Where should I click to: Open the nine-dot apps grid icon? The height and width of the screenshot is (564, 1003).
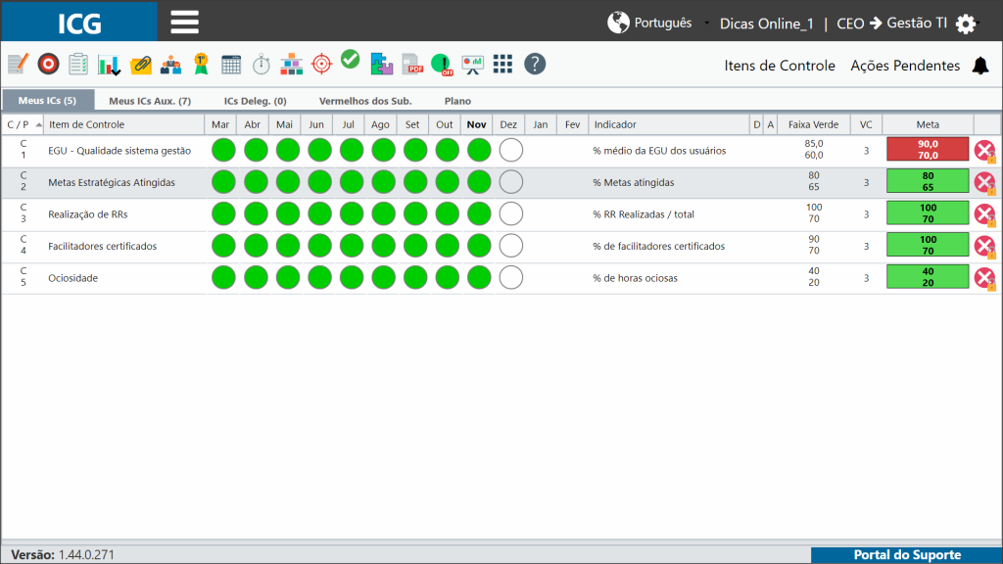coord(502,64)
